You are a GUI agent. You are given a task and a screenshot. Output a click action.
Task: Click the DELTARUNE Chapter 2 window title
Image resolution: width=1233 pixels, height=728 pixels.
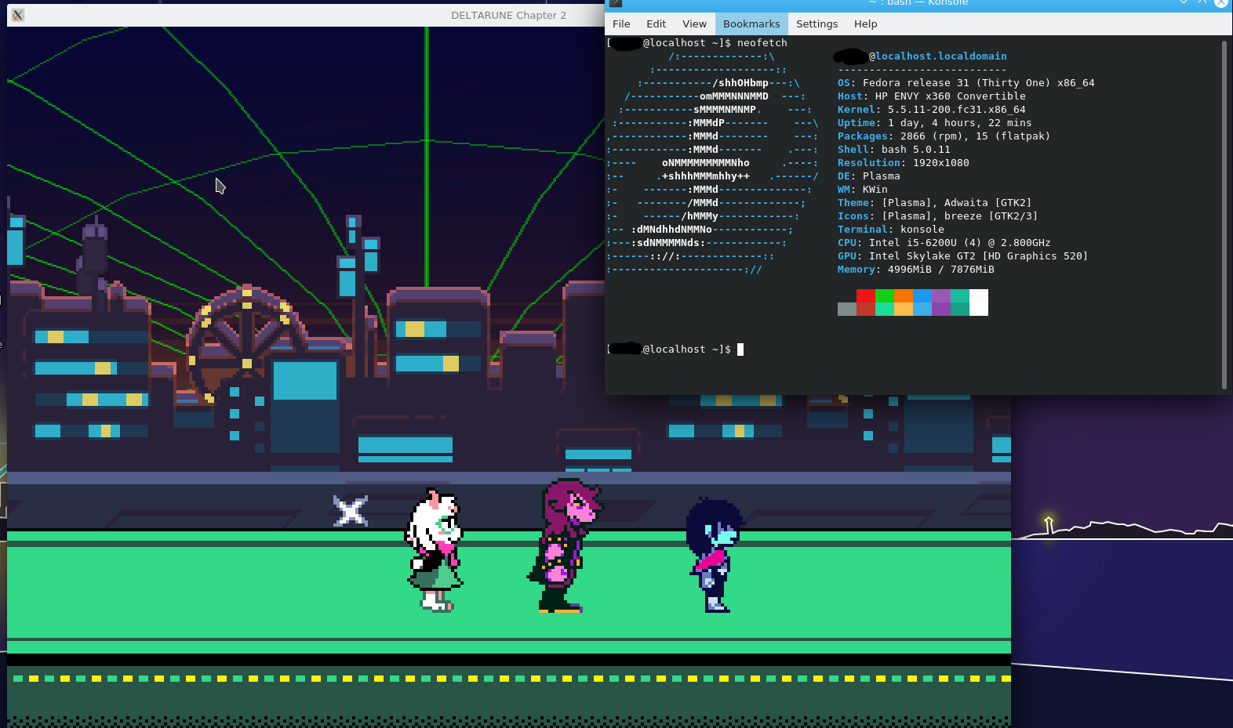508,15
